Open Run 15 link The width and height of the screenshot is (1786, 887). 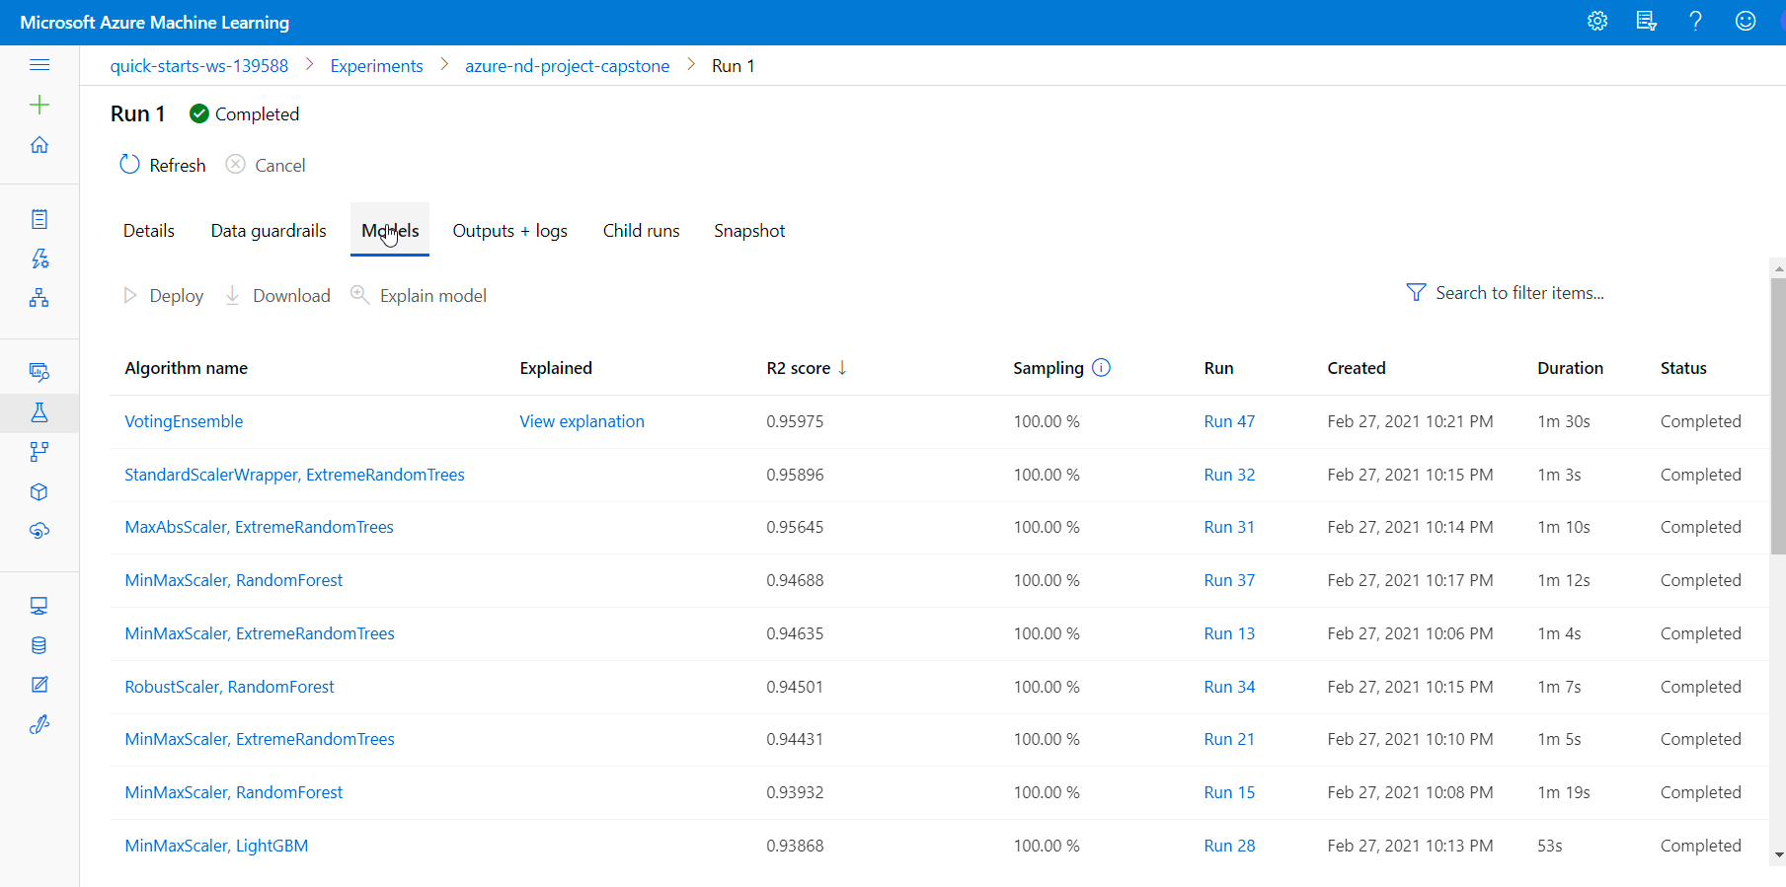1229,792
